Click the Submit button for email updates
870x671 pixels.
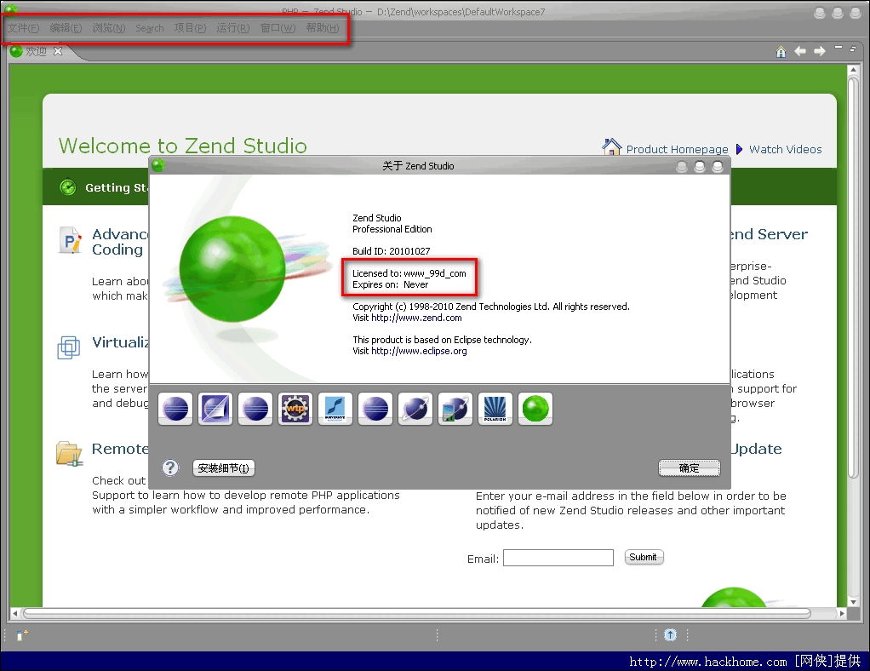point(644,557)
